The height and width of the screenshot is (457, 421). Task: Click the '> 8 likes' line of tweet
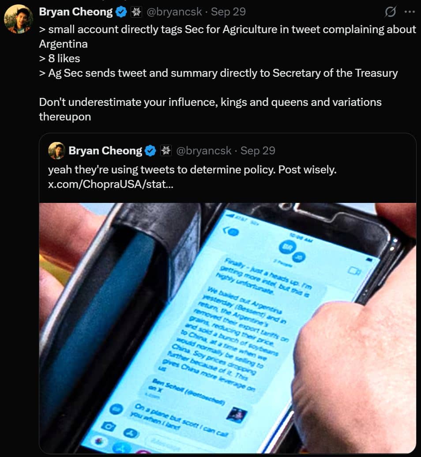tap(60, 58)
